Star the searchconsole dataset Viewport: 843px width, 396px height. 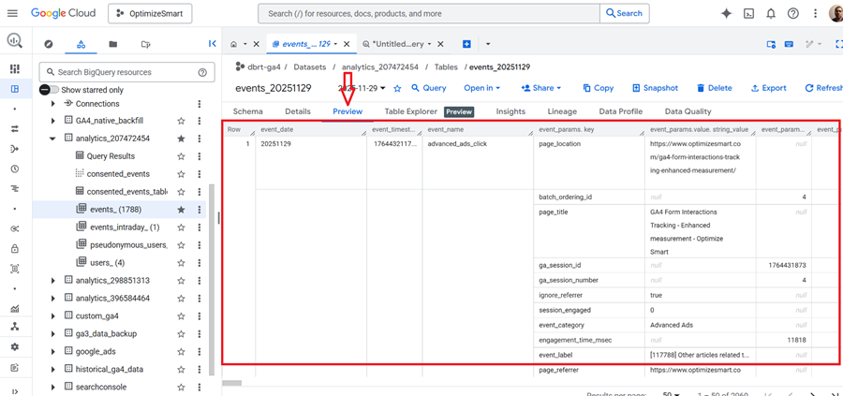(181, 387)
